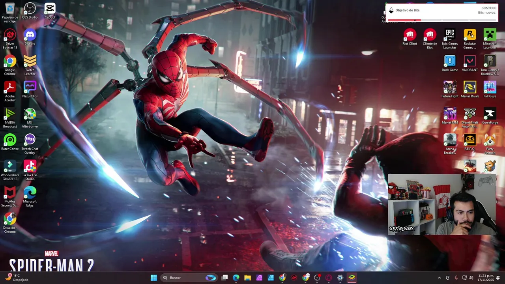Click the Buscar search box

pyautogui.click(x=189, y=278)
